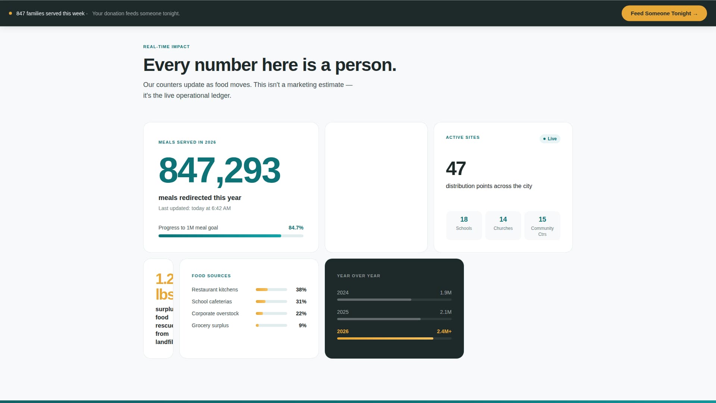Select the Churches stat tile showing 14

[503, 225]
